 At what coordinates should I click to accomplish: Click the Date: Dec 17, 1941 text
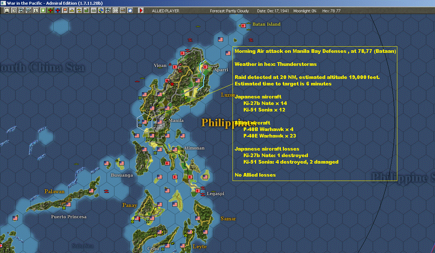click(x=273, y=11)
